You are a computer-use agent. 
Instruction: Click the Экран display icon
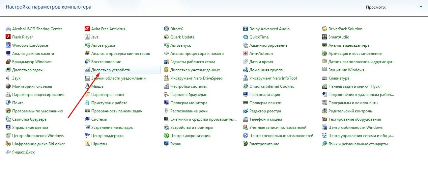click(x=166, y=144)
